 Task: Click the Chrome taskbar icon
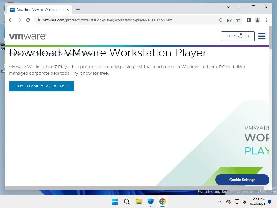163,201
